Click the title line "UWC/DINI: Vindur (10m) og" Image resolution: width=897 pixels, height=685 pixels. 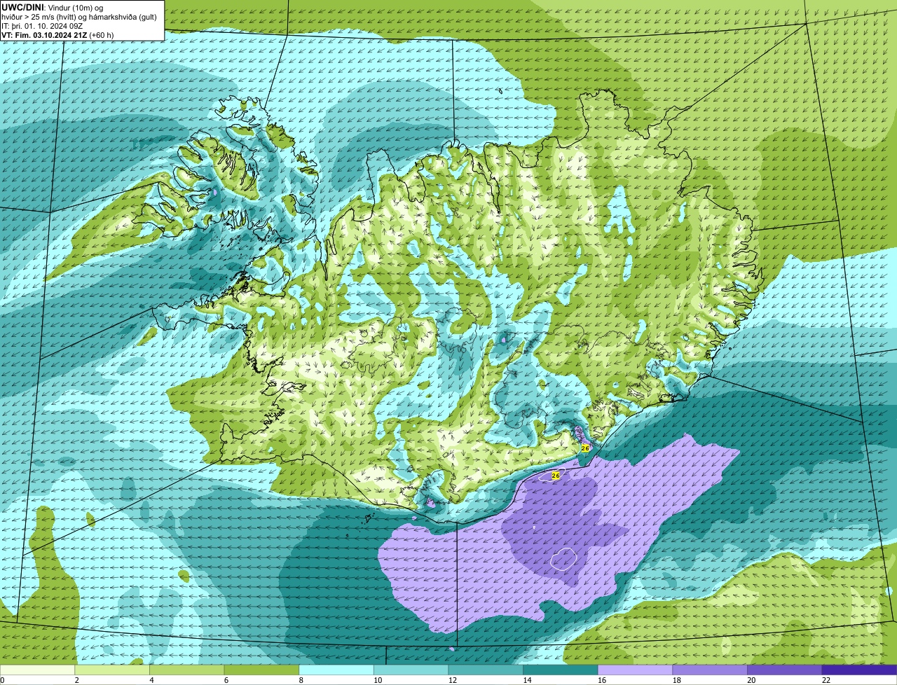click(x=53, y=7)
